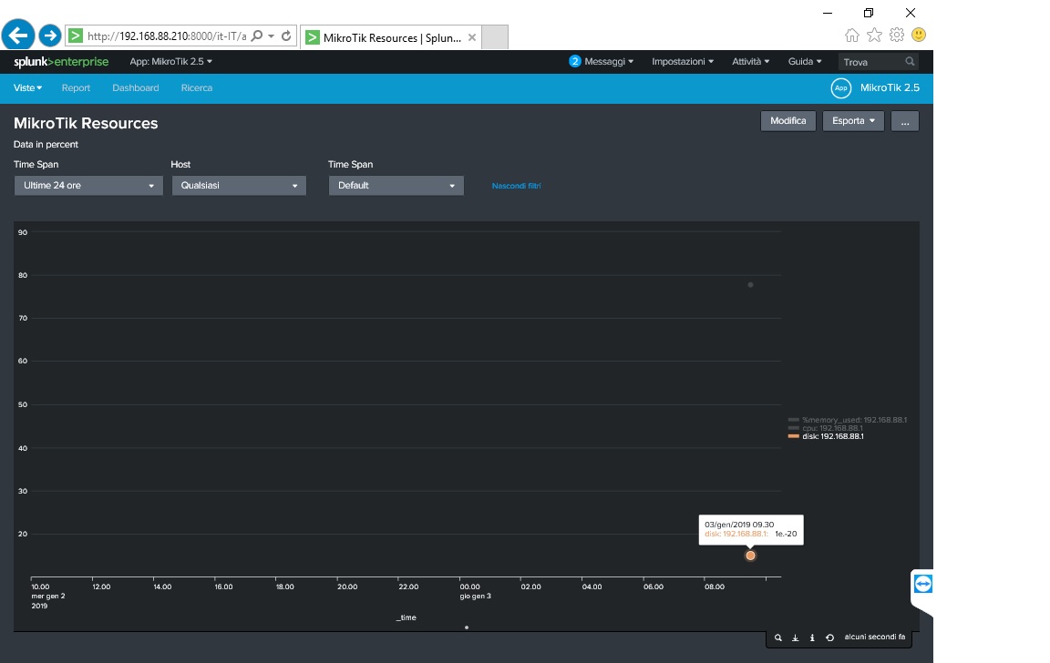The width and height of the screenshot is (1050, 663).
Task: Open the Esporta dropdown button
Action: pyautogui.click(x=853, y=121)
